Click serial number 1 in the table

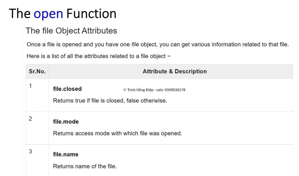[30, 86]
